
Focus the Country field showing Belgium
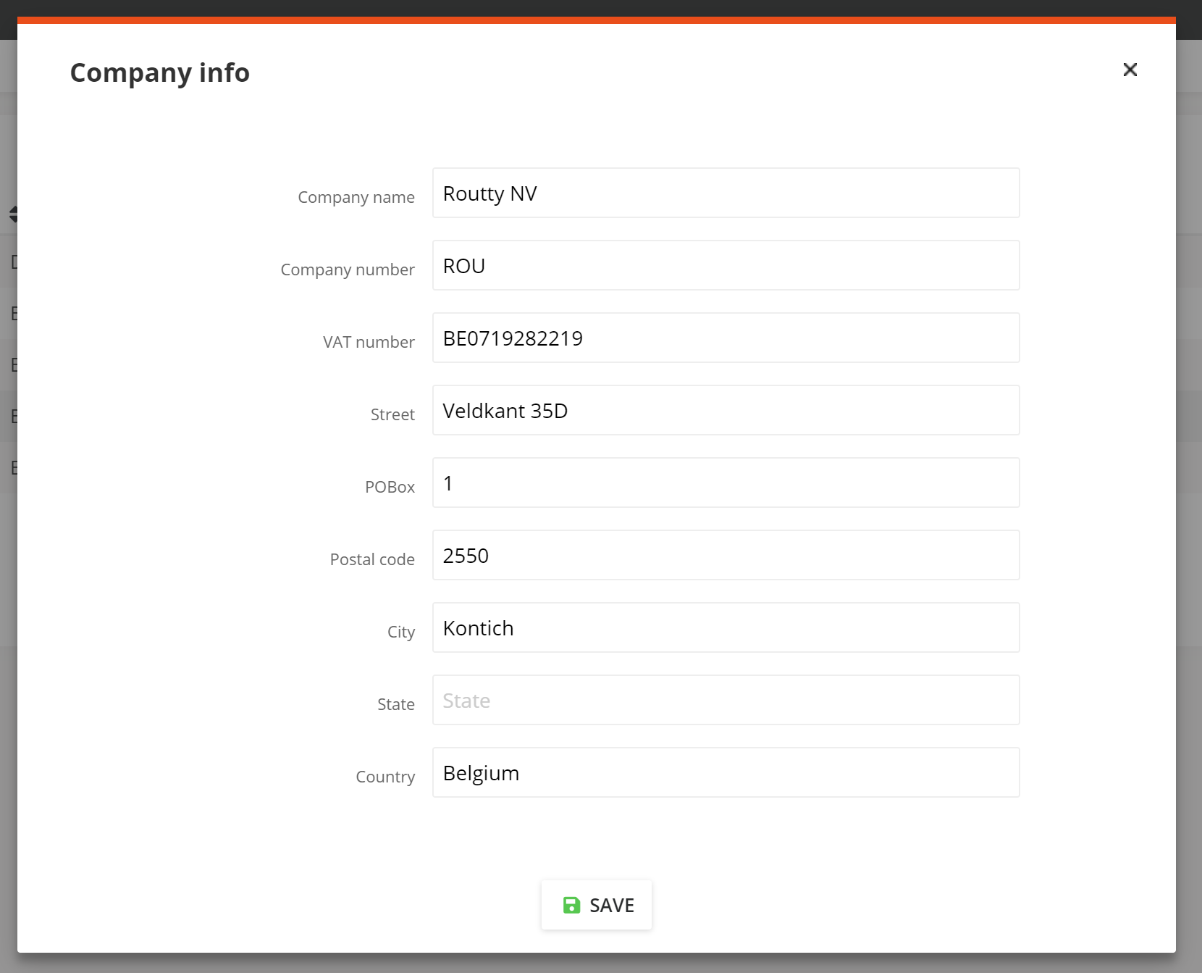726,773
